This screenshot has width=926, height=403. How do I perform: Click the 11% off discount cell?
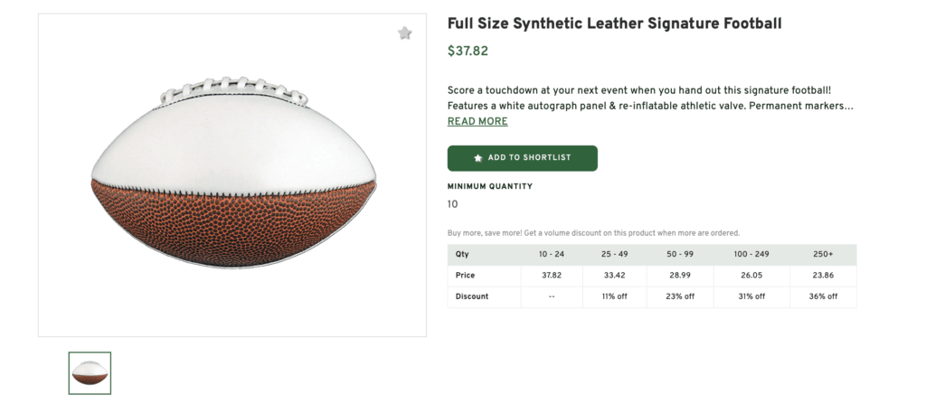click(x=614, y=296)
